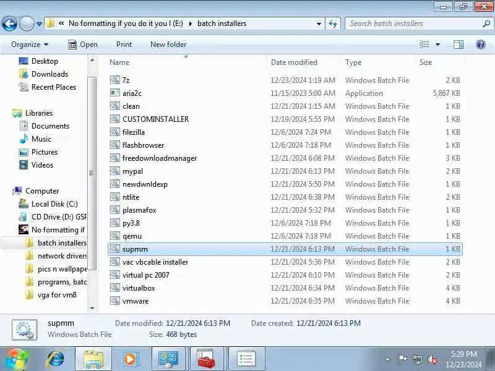This screenshot has width=495, height=371.
Task: Click the Back navigation arrow
Action: point(9,23)
